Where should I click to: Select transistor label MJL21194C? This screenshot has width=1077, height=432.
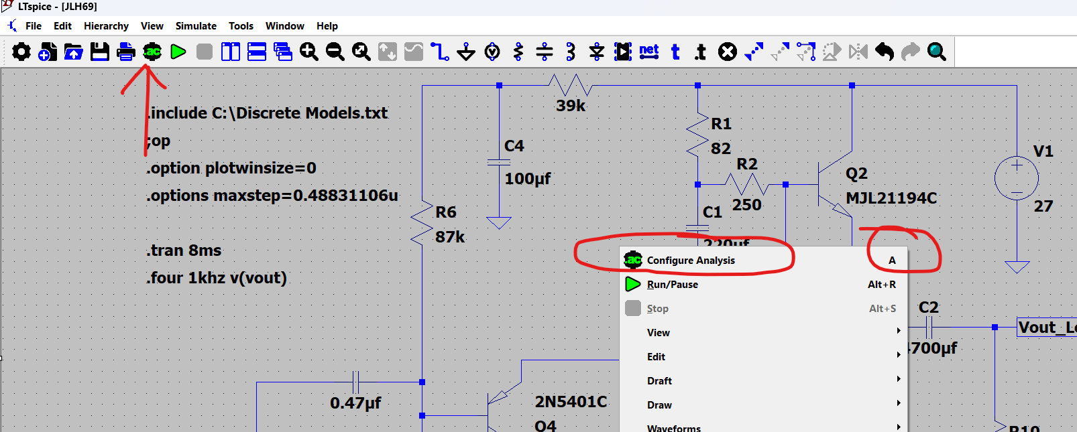891,198
